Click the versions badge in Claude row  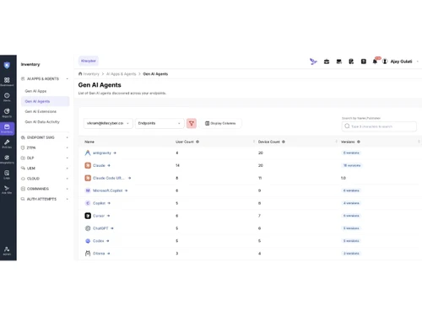tap(352, 165)
